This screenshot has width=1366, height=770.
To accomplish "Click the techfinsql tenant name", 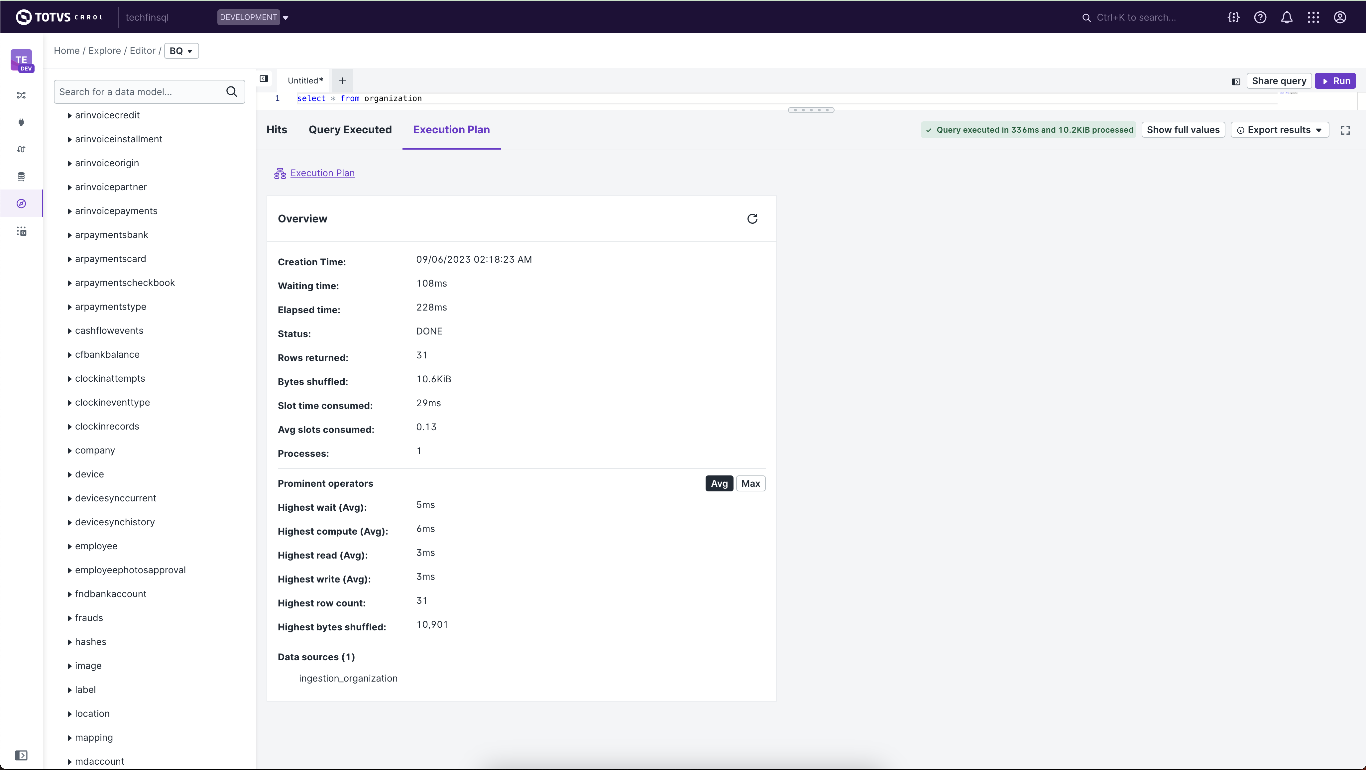I will click(x=147, y=18).
